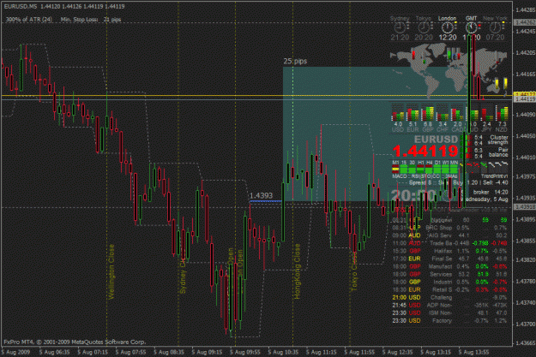The width and height of the screenshot is (536, 357).
Task: Click the 18:30 EUR Retail S news row
Action: [450, 289]
